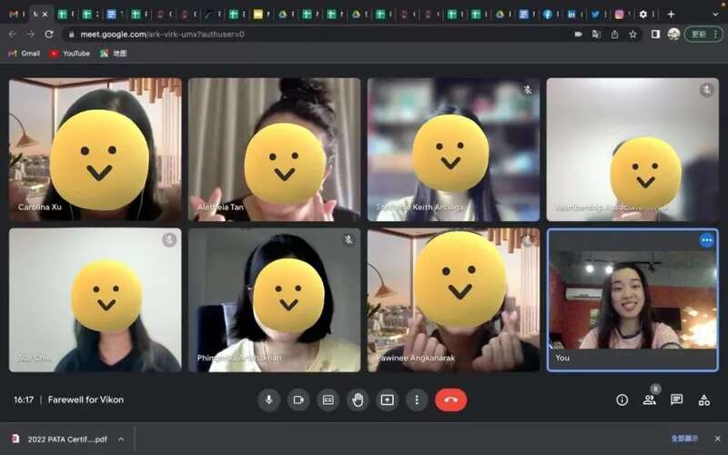Show the participants people panel
The image size is (728, 455).
[x=649, y=399]
